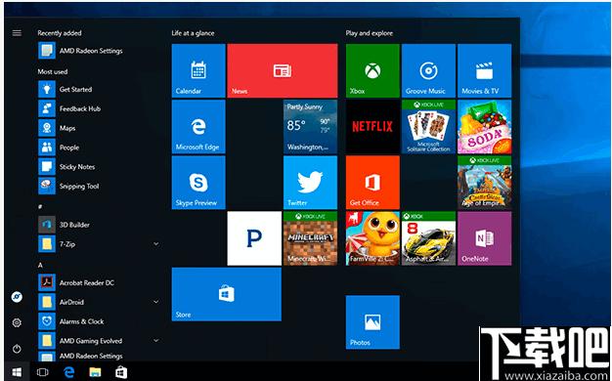Open the Xbox tile
Image resolution: width=612 pixels, height=381 pixels.
[372, 70]
